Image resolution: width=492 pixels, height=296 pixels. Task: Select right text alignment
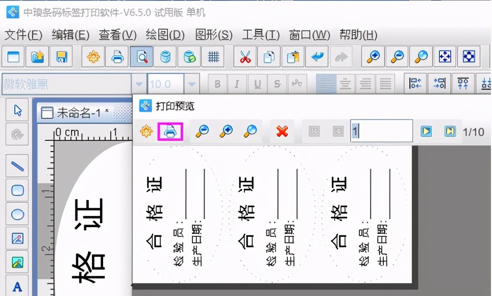(x=365, y=84)
